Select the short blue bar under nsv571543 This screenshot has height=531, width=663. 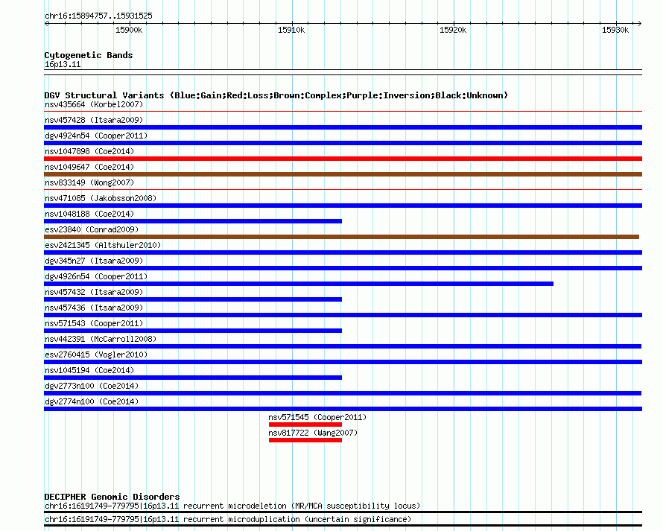pyautogui.click(x=193, y=331)
